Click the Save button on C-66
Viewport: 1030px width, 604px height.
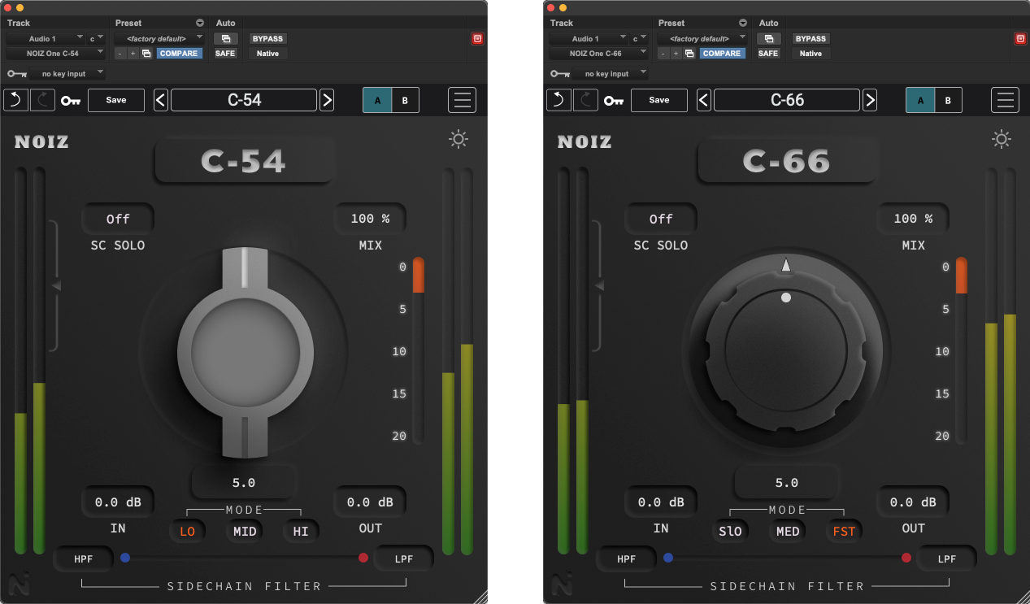click(658, 100)
